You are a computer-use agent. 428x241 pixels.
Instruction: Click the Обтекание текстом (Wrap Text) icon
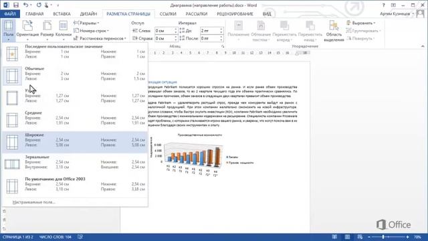tap(261, 25)
